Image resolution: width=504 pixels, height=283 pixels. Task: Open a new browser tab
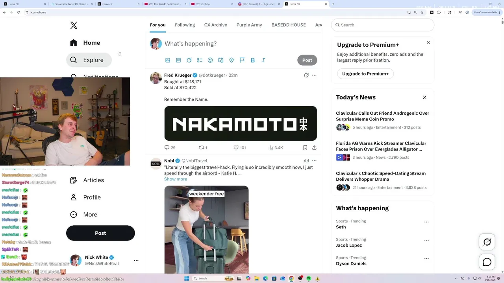click(x=333, y=4)
